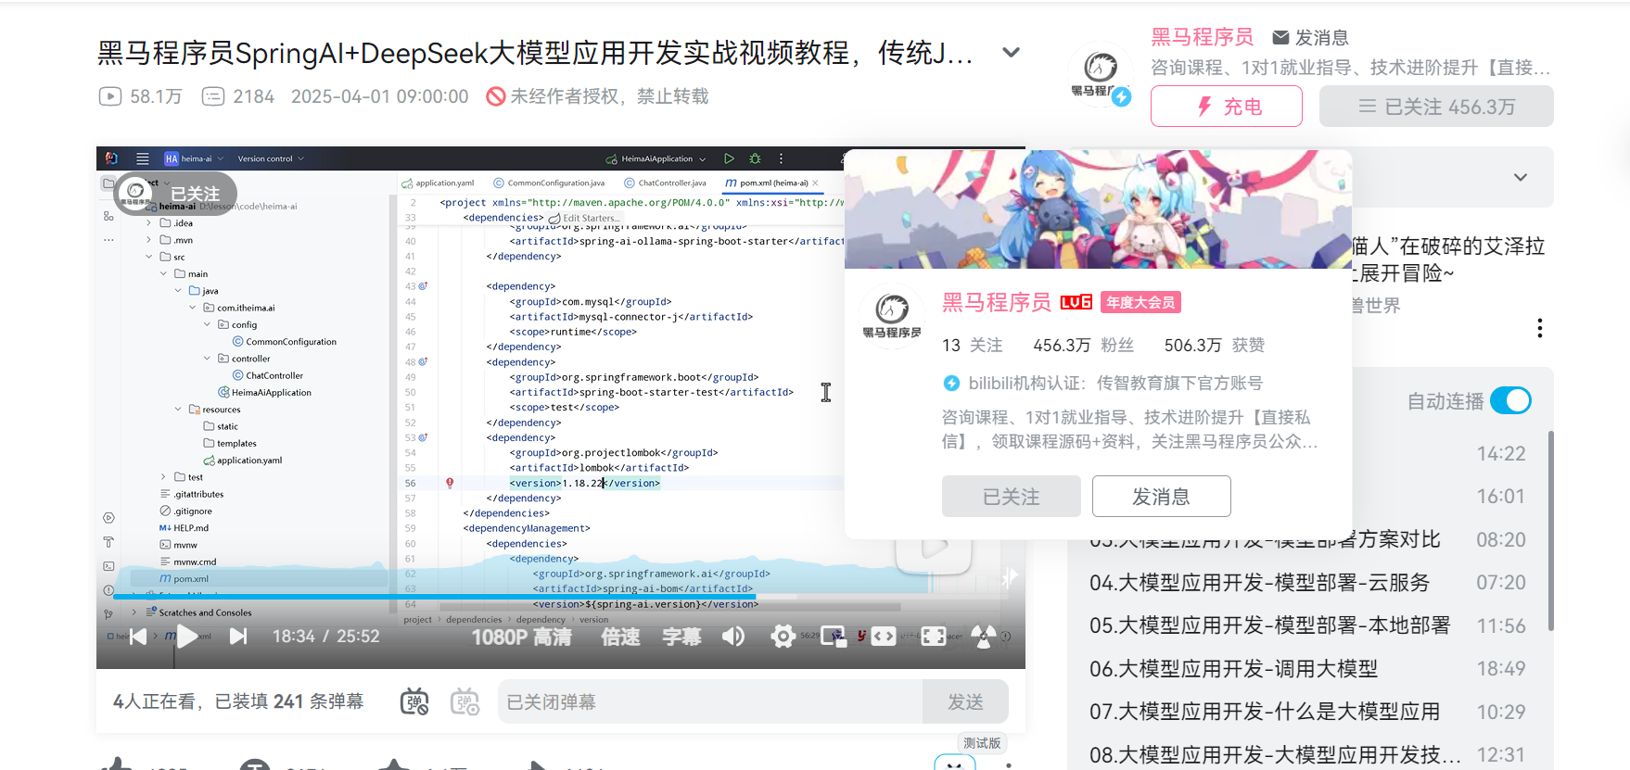
Task: Expand the video title chevron
Action: tap(1011, 53)
